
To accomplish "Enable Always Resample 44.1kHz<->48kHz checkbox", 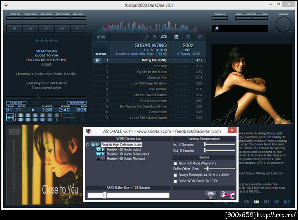I will [175, 175].
